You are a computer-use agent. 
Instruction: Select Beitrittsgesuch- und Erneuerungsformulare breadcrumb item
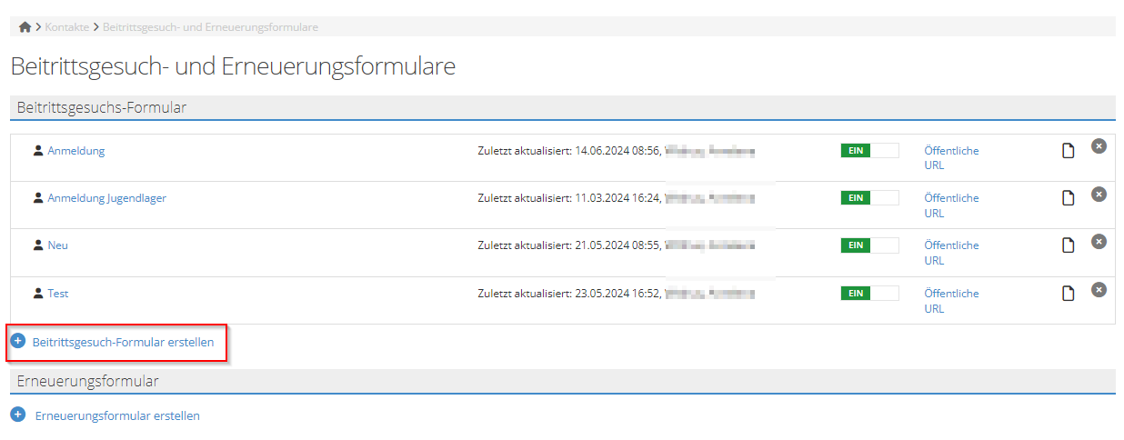tap(210, 27)
